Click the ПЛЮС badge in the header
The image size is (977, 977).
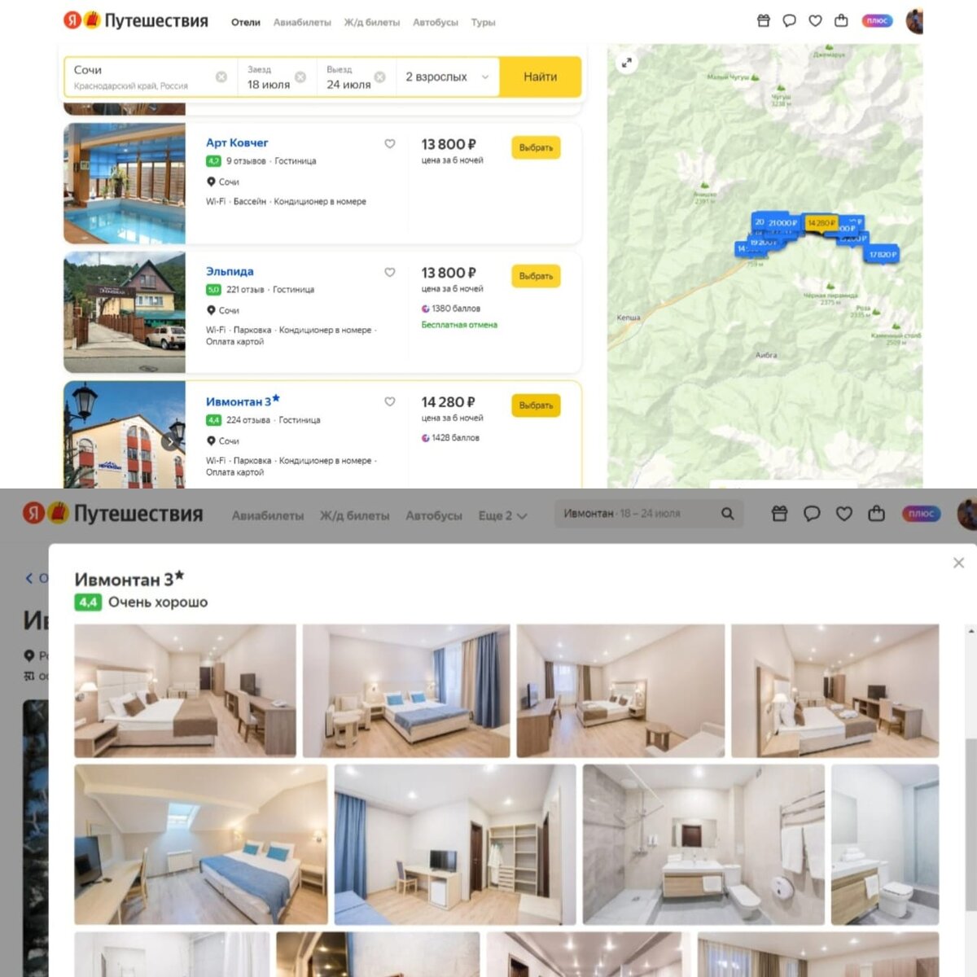pyautogui.click(x=876, y=21)
